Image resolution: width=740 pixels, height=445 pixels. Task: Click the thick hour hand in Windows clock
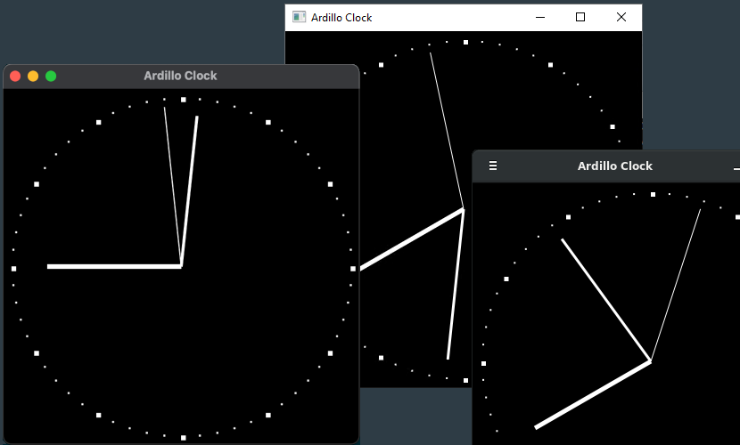[412, 239]
